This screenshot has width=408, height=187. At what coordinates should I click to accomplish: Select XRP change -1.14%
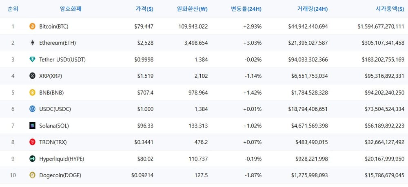253,76
